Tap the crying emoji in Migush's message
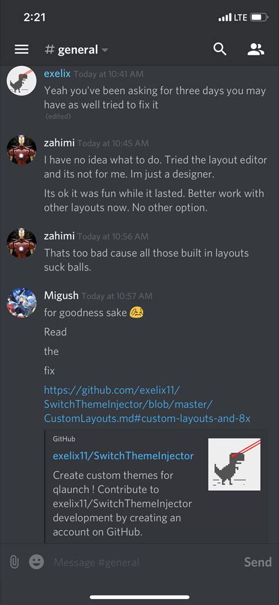 (x=137, y=312)
